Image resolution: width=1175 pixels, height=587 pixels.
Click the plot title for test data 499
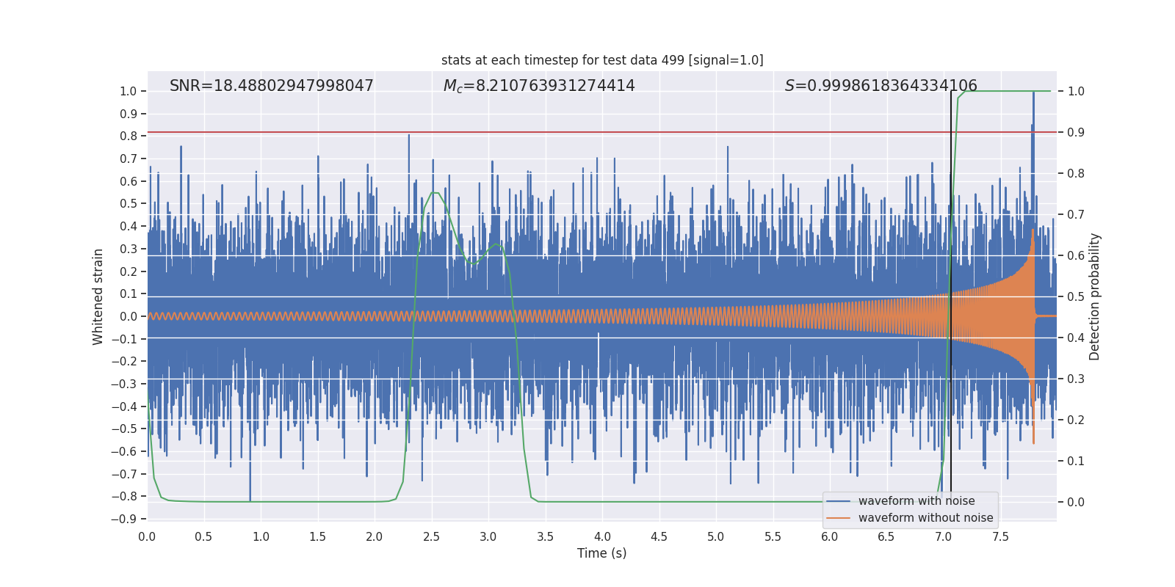(x=602, y=60)
